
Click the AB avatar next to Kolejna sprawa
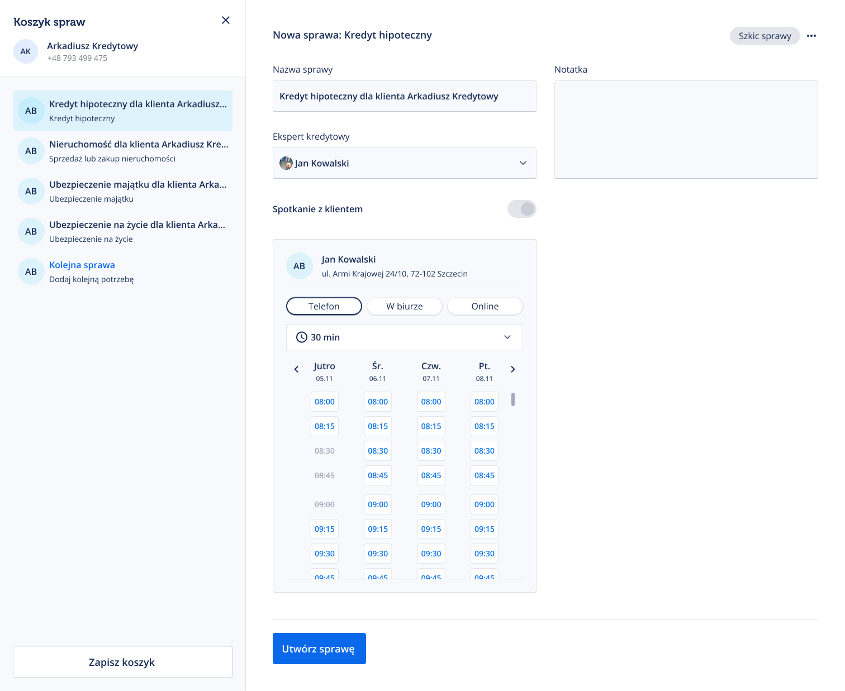click(31, 271)
